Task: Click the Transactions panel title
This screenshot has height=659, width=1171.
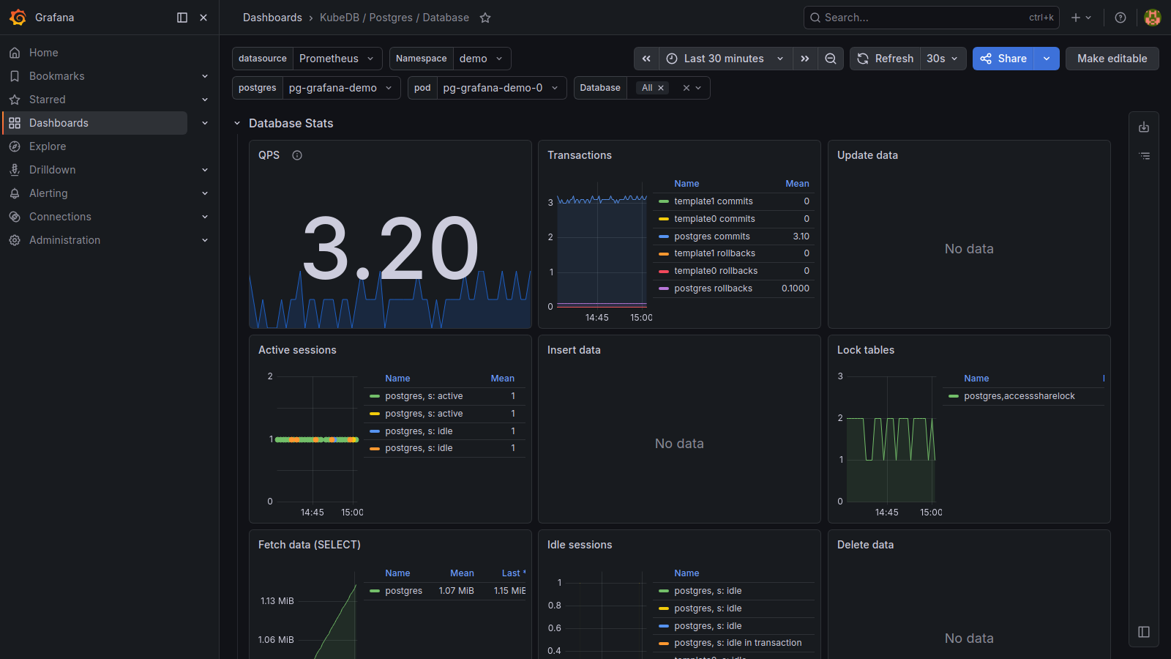Action: pyautogui.click(x=580, y=155)
